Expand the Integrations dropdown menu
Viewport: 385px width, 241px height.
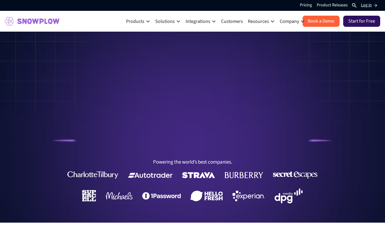coord(201,21)
